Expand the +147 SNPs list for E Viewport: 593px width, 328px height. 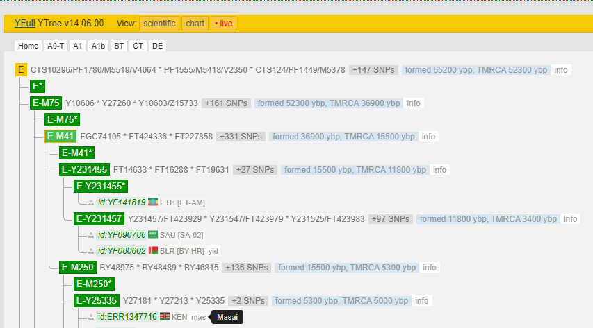[373, 70]
